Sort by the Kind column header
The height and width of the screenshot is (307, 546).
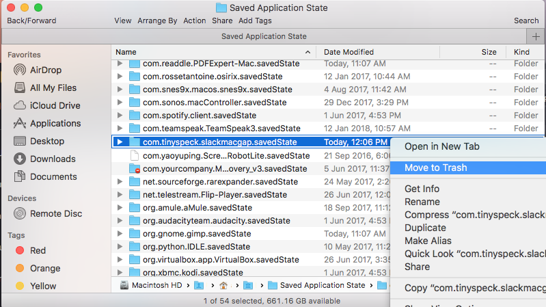pos(525,52)
